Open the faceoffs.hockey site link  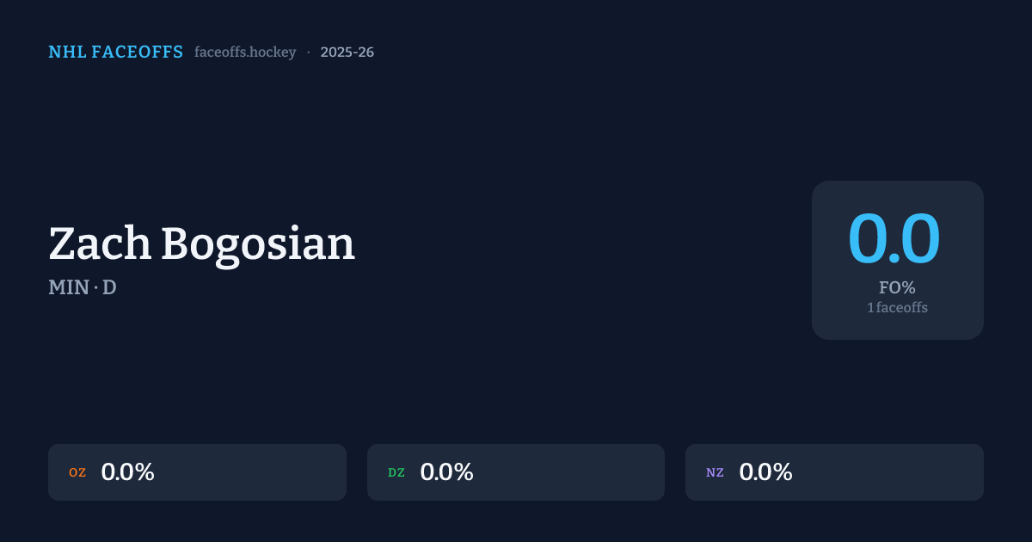coord(245,52)
